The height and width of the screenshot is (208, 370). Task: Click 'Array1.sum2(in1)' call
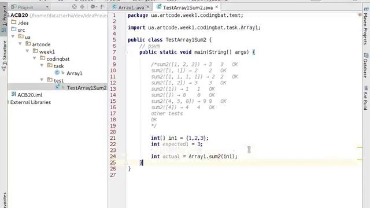tap(213, 157)
